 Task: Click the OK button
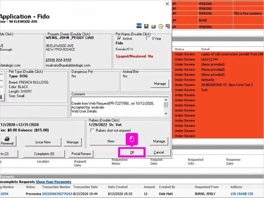(132, 152)
